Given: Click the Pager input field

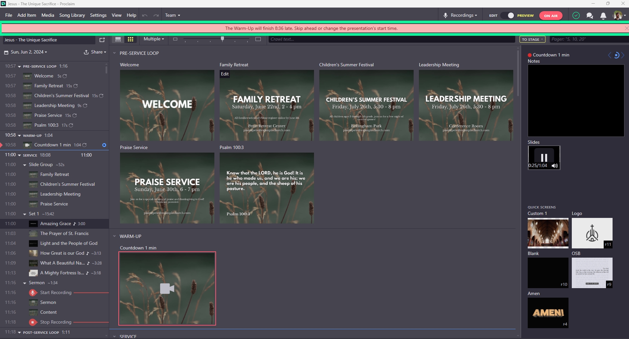Looking at the screenshot, I should (x=590, y=39).
